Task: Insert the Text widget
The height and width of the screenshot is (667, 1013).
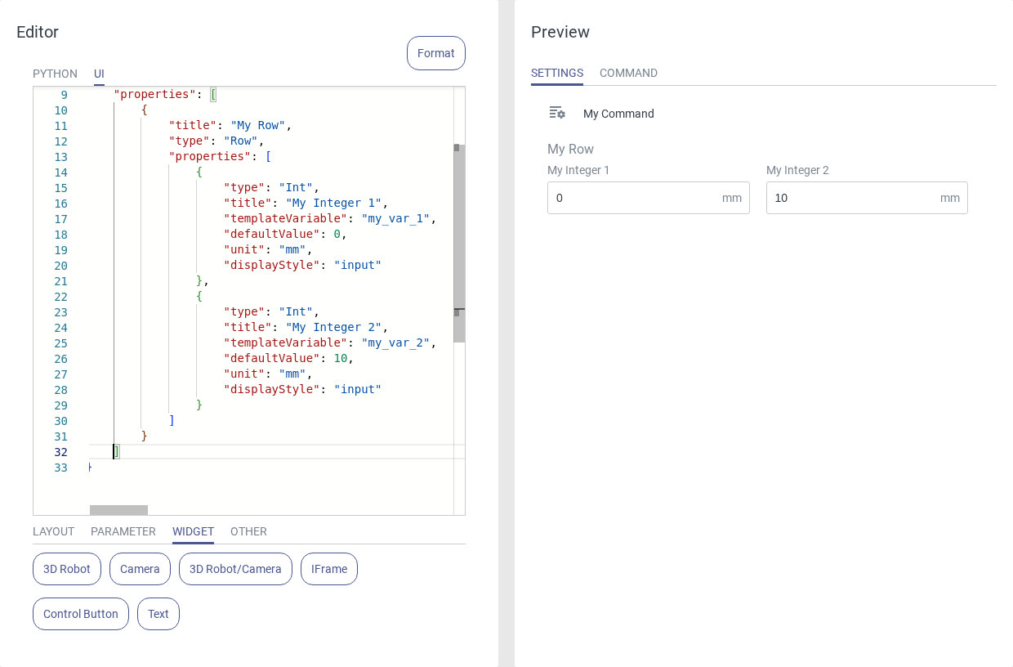Action: click(158, 614)
